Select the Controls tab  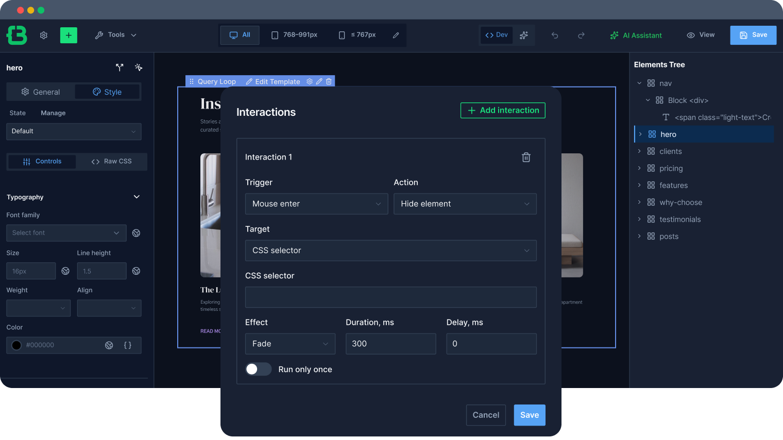click(42, 162)
